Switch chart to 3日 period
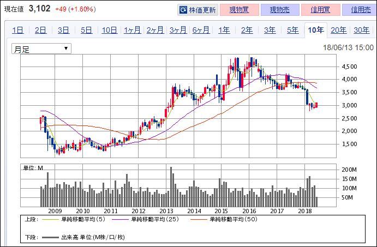Screen dimensions: 377x247 coord(63,31)
